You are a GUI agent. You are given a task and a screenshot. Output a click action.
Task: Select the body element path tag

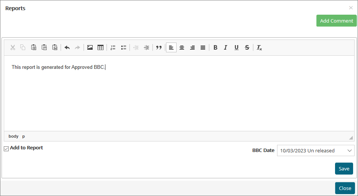point(14,136)
